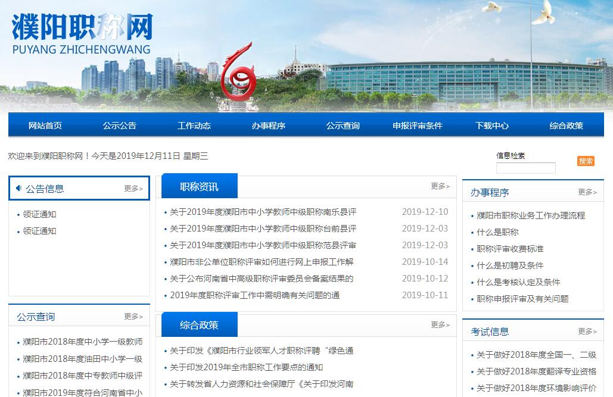The height and width of the screenshot is (397, 613).
Task: Open the 网站首页 navigation item
Action: click(45, 126)
